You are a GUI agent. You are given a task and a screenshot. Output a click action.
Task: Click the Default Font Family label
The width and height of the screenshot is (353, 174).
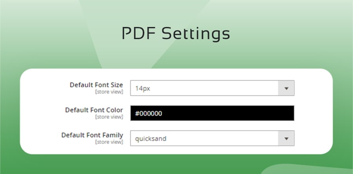pyautogui.click(x=92, y=135)
